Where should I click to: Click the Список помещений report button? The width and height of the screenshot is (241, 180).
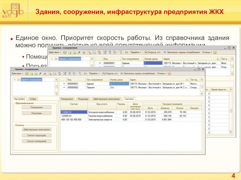tap(36, 141)
